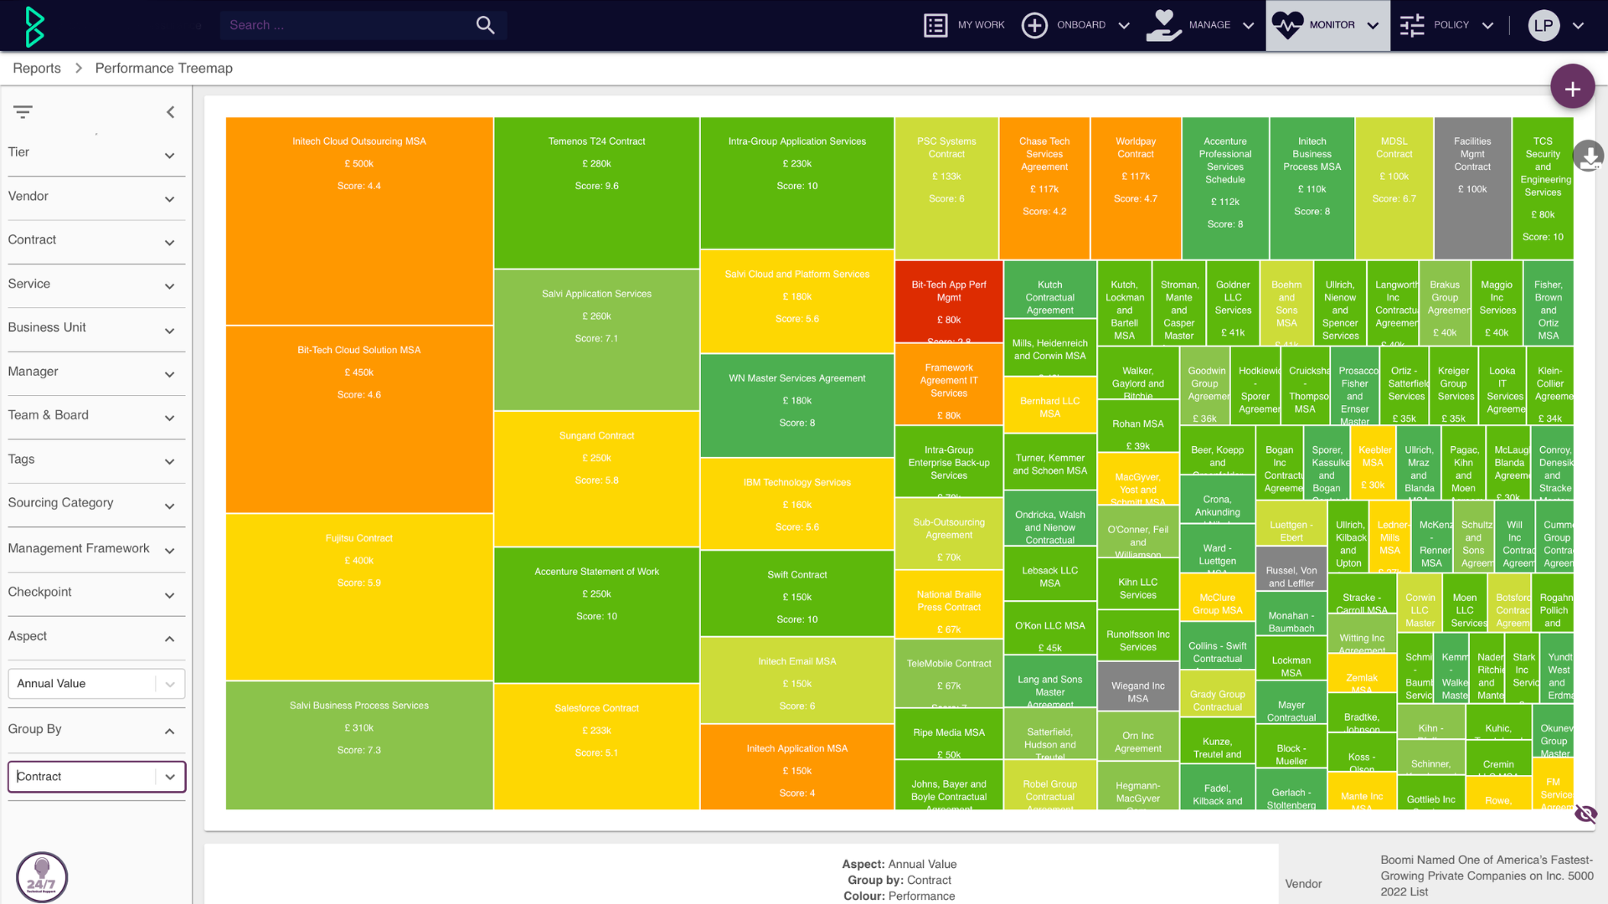Screen dimensions: 1608x904
Task: Click Intra-Group Application Services tile
Action: (x=796, y=182)
